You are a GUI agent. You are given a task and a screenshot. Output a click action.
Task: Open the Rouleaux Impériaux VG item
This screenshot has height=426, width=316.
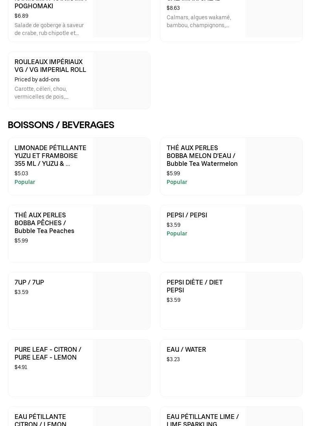coord(50,66)
